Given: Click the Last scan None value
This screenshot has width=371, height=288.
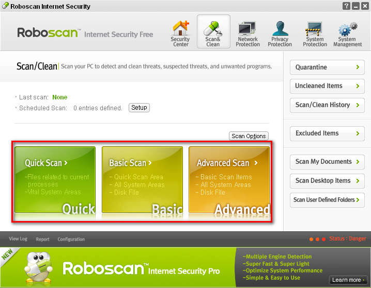Looking at the screenshot, I should [59, 97].
